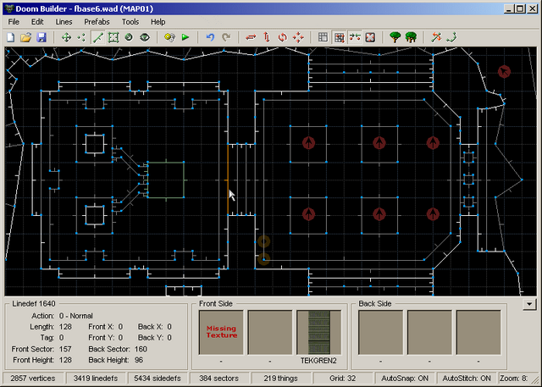Switch to Sectors editing mode
Image resolution: width=542 pixels, height=387 pixels.
coord(113,37)
